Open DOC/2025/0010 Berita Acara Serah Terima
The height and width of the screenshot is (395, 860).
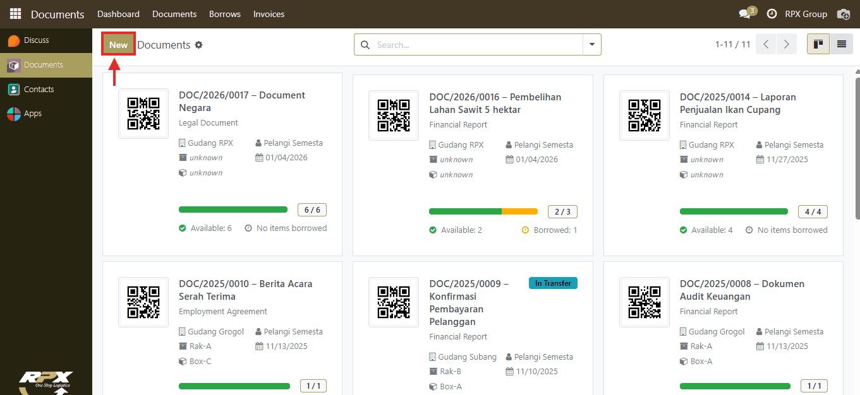(x=246, y=290)
